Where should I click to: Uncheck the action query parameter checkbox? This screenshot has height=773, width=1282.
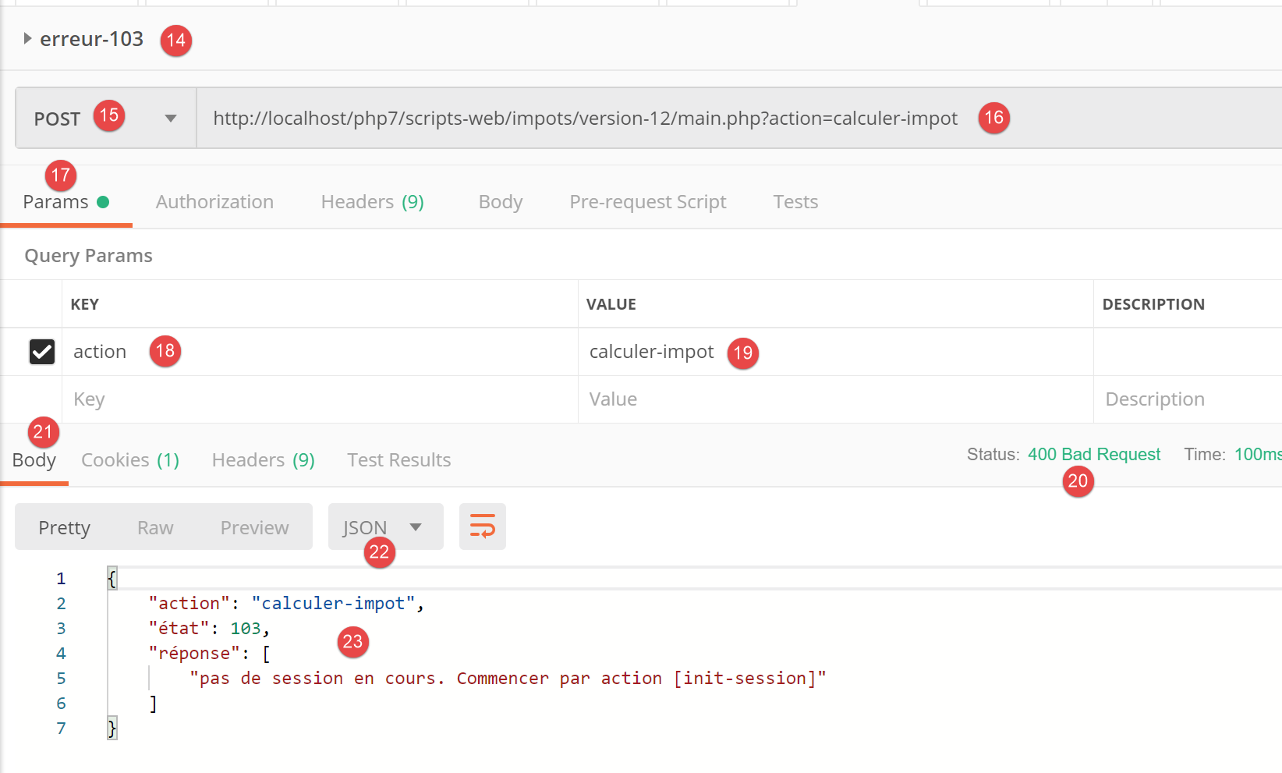[42, 352]
